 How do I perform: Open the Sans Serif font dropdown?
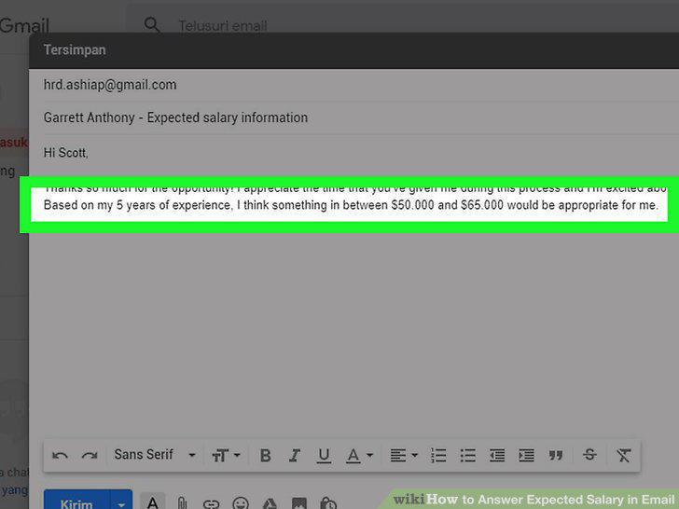155,455
